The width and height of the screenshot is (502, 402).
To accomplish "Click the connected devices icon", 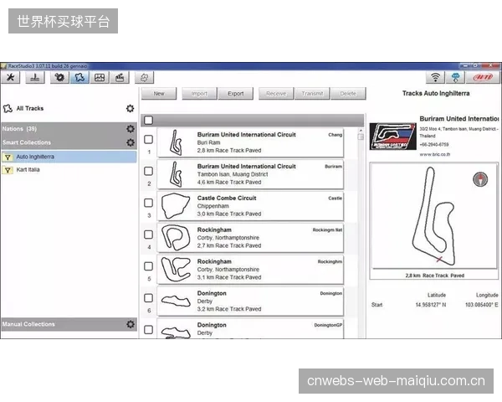I will (x=455, y=78).
